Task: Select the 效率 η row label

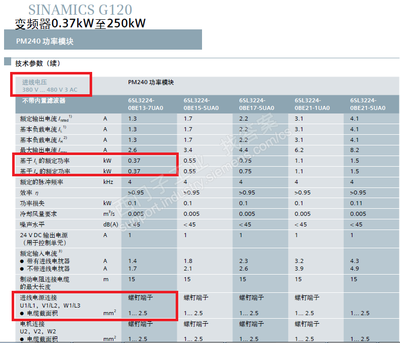Action: pos(29,193)
